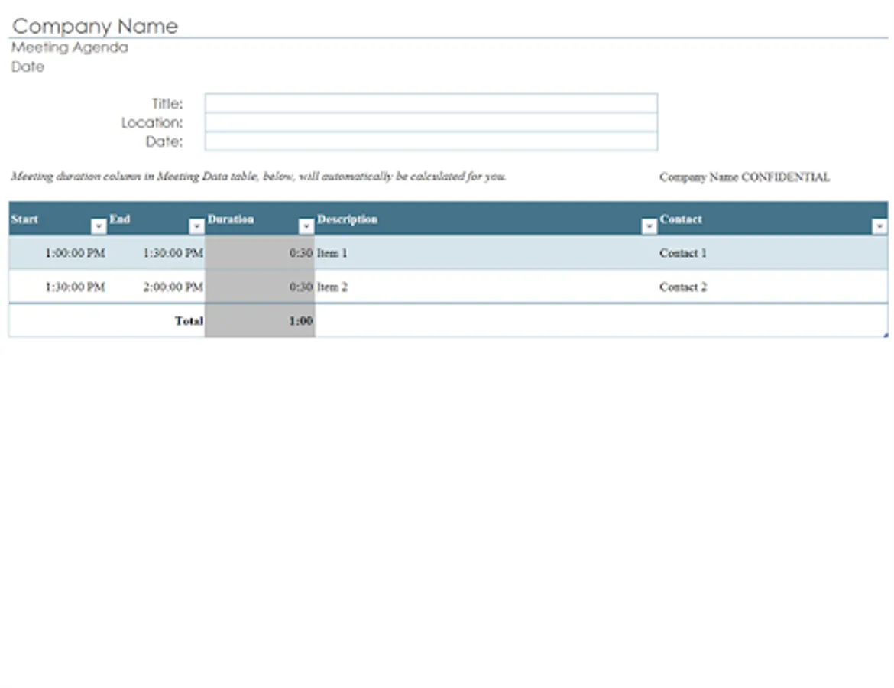Click the Location: label
The width and height of the screenshot is (894, 688).
pyautogui.click(x=152, y=122)
